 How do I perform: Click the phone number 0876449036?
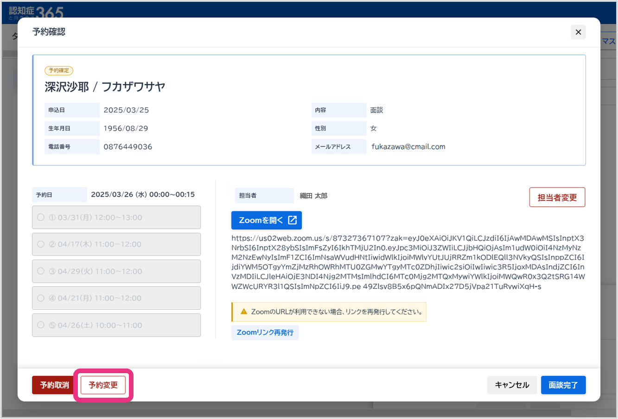(x=128, y=147)
